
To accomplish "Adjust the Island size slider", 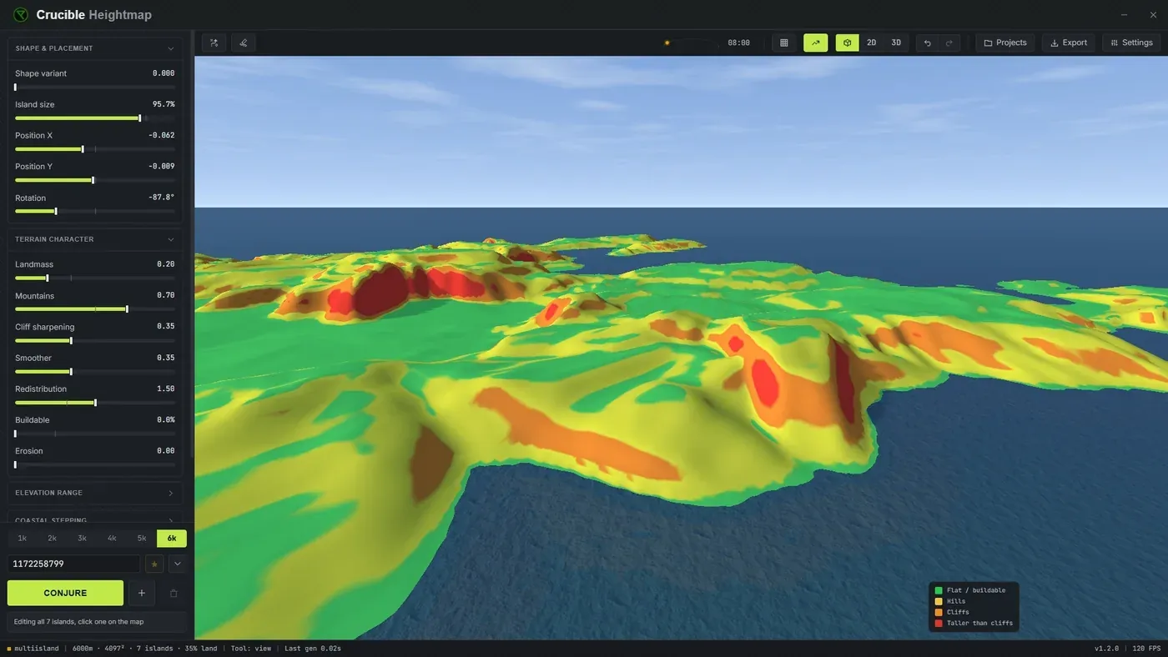I will (x=95, y=118).
